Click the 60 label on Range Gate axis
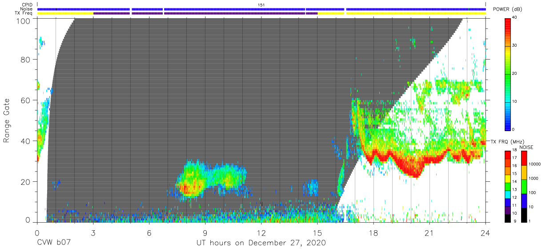This screenshot has width=546, height=252. (26, 100)
